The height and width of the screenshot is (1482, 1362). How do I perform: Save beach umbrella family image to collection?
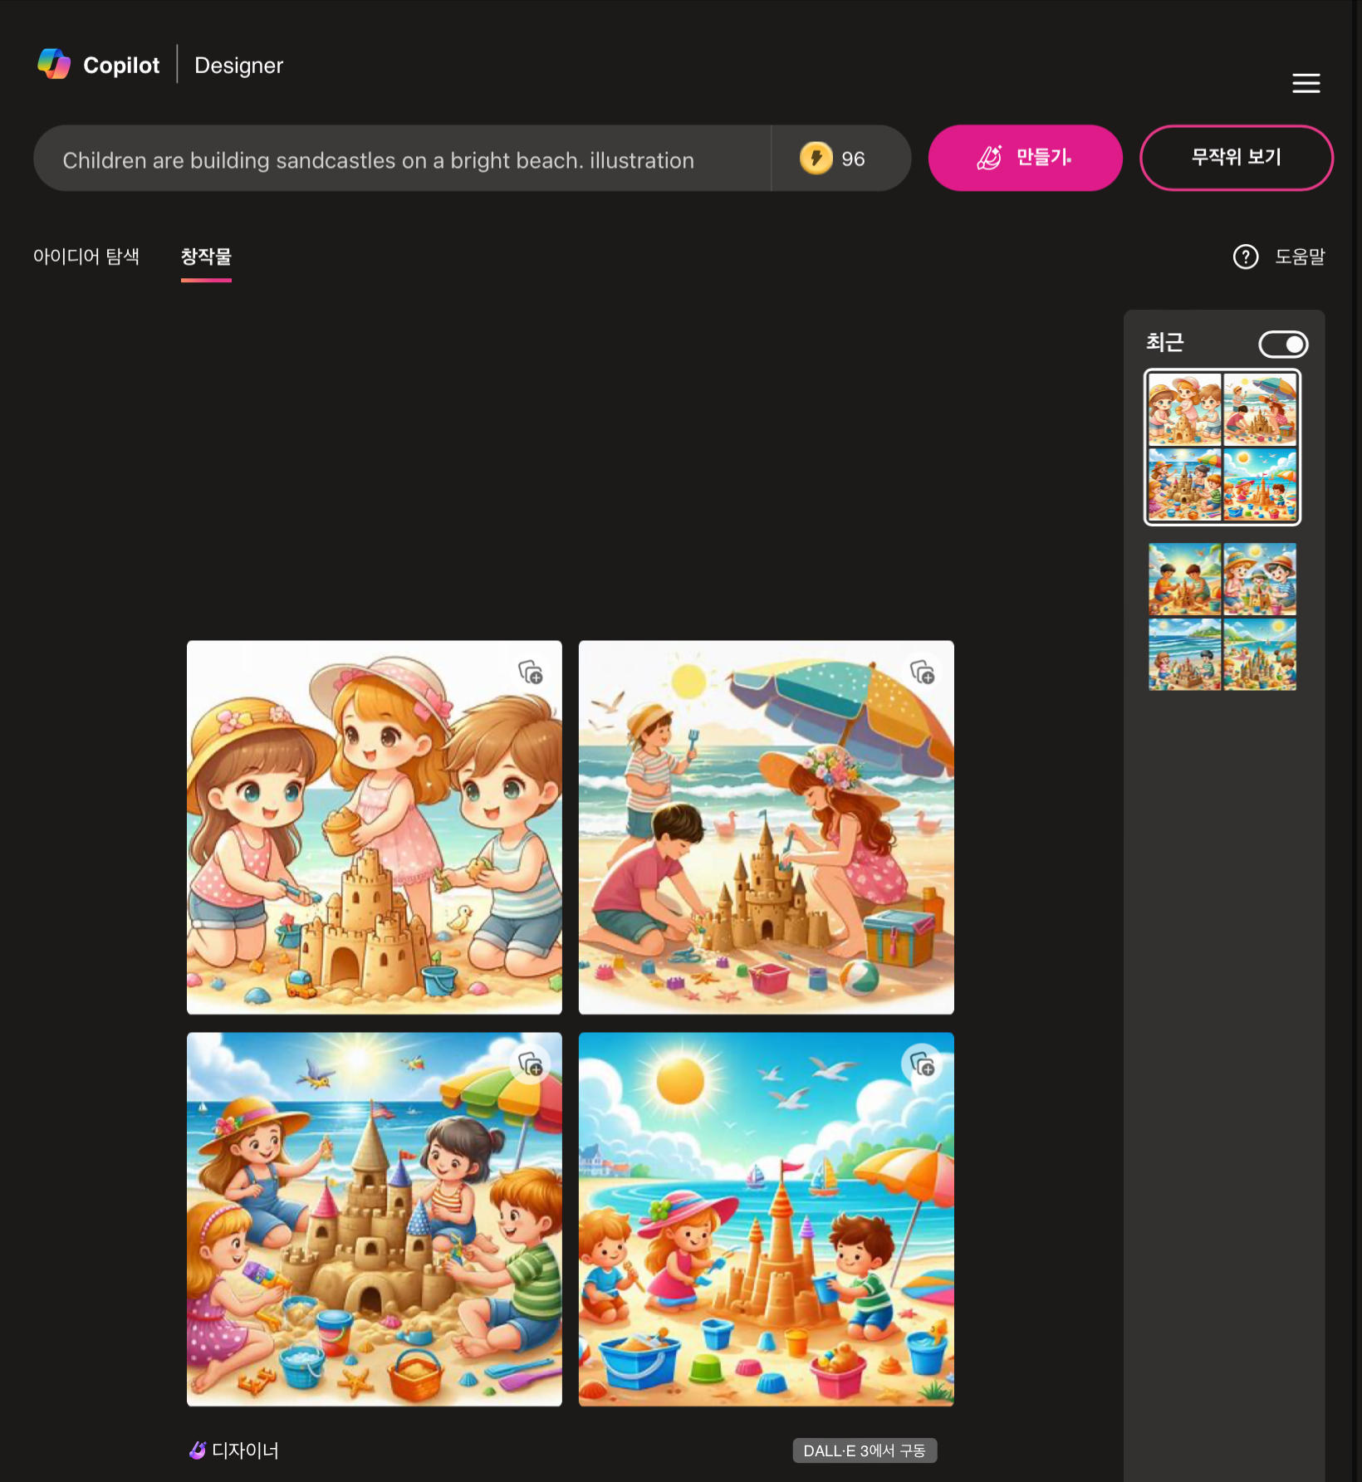click(x=923, y=673)
